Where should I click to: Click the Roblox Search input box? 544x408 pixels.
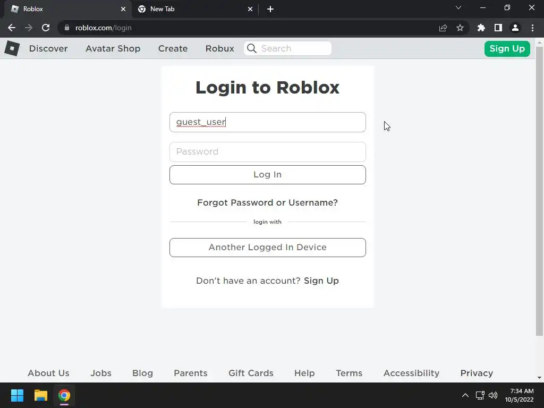(287, 48)
